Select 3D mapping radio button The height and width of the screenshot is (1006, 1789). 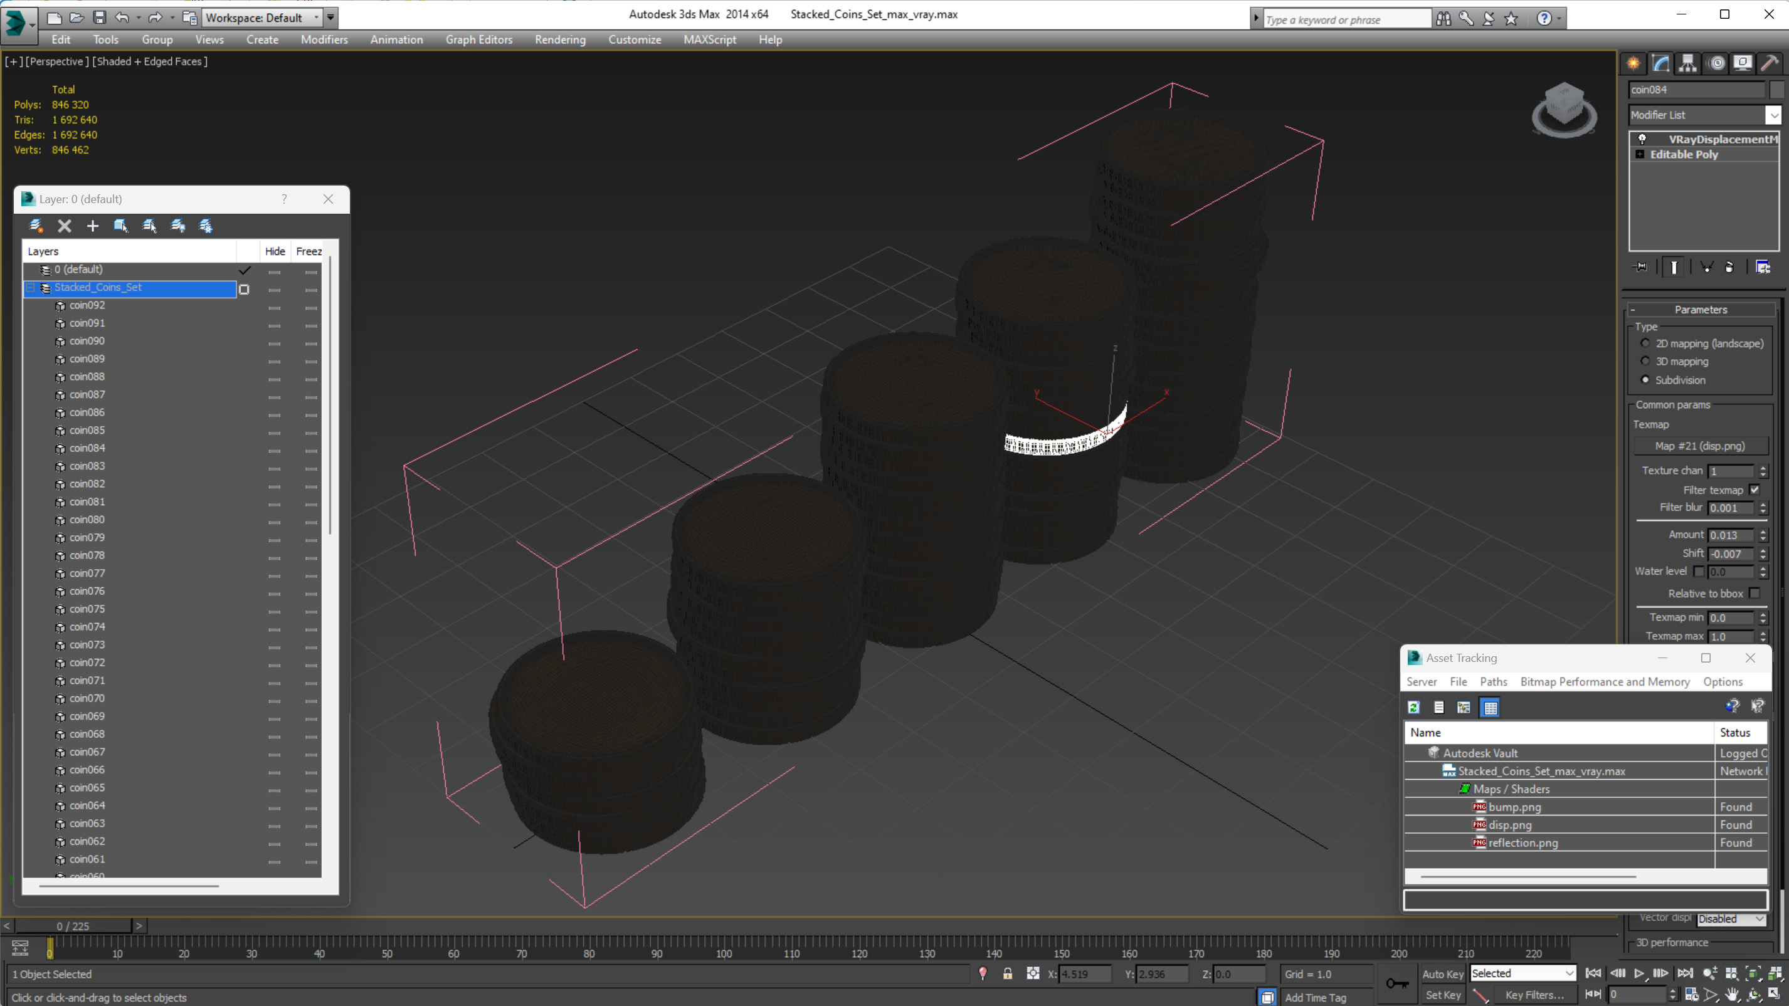point(1645,361)
